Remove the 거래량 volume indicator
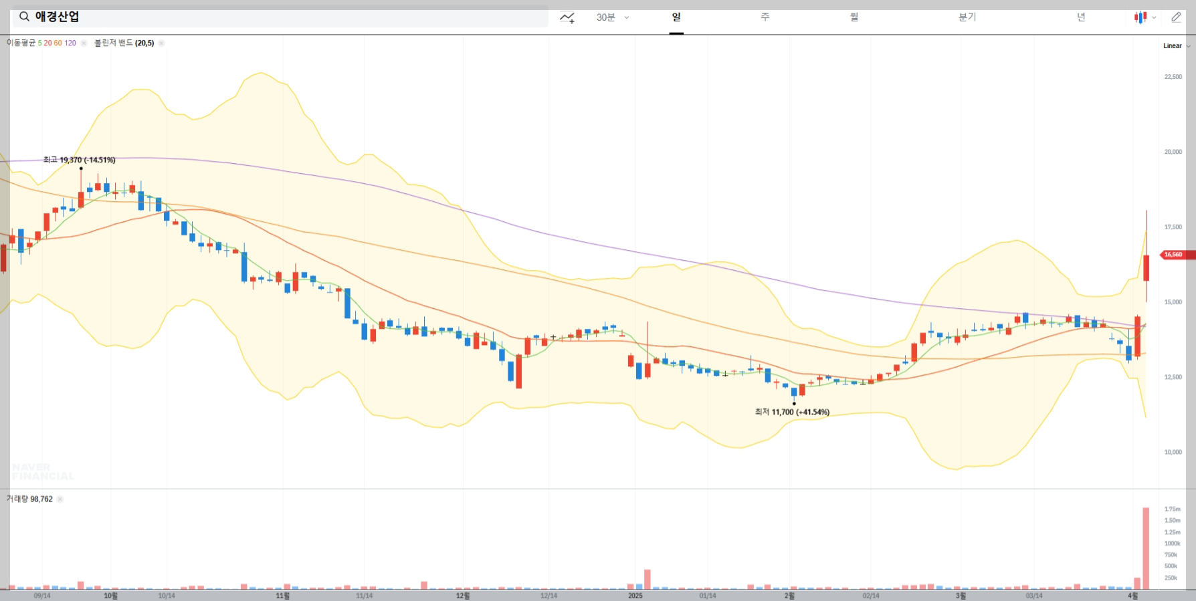This screenshot has height=601, width=1196. click(x=60, y=499)
